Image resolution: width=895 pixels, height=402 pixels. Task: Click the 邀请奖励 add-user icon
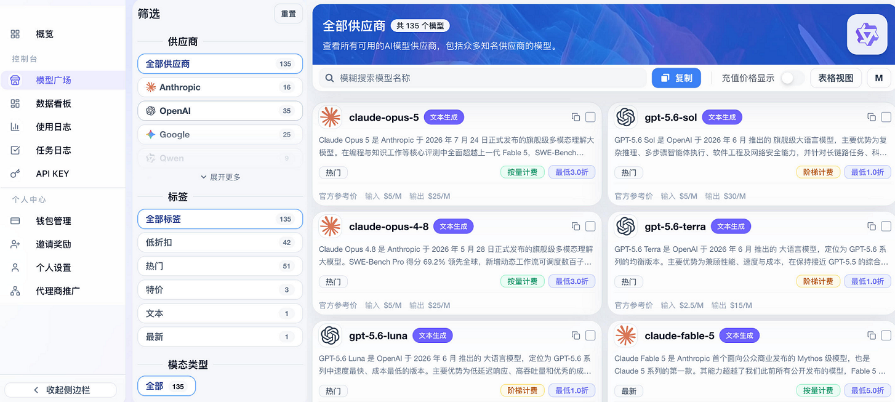(x=15, y=244)
